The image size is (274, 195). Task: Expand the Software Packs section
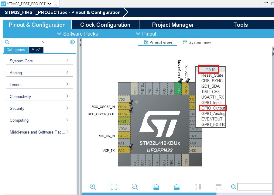click(77, 34)
